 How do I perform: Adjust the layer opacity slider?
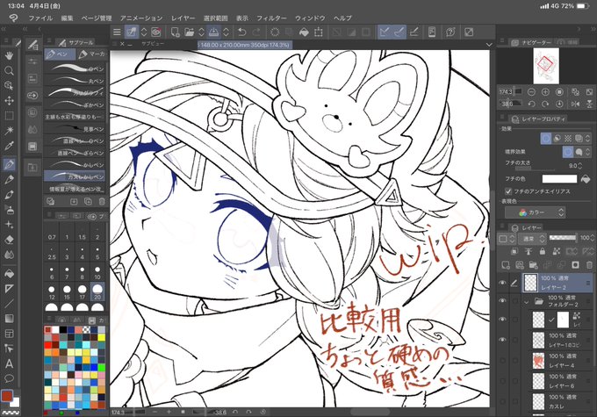click(x=563, y=238)
